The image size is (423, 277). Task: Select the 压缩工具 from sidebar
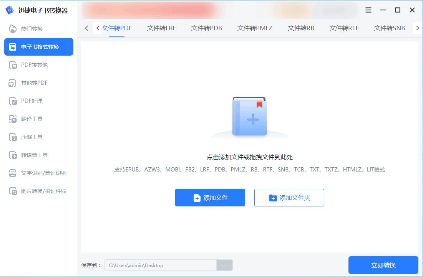tap(30, 137)
